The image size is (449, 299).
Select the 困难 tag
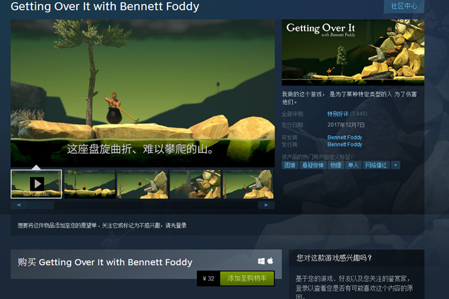click(290, 165)
